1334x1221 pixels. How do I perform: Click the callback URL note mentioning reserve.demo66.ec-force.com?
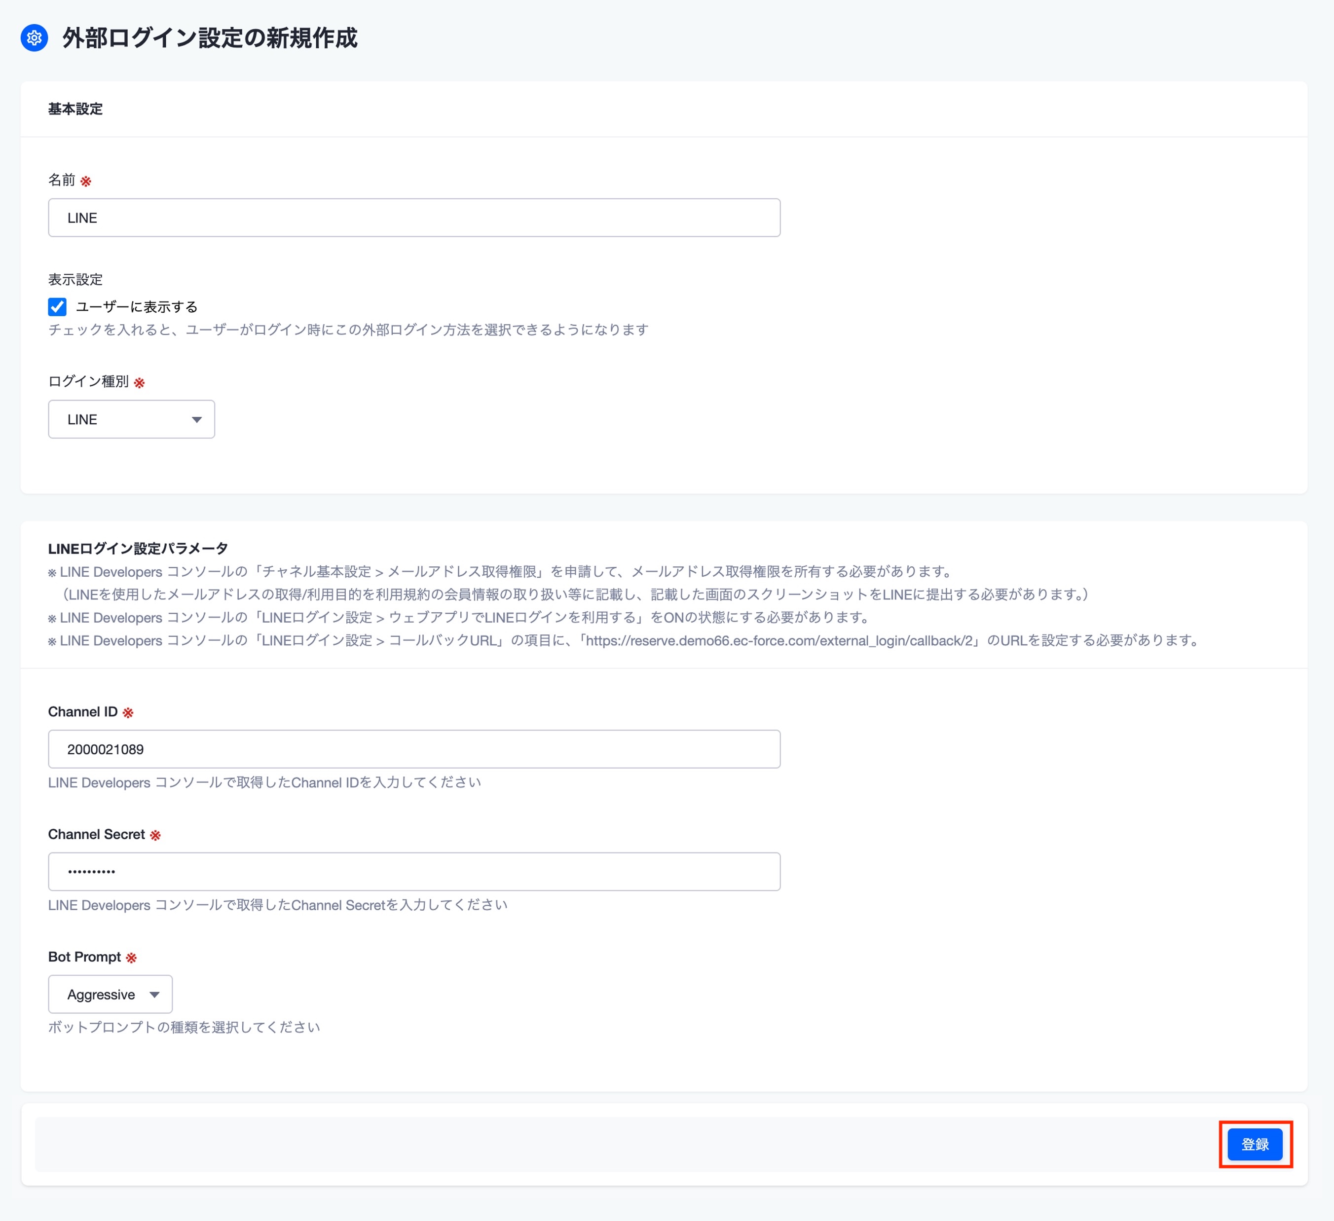click(x=623, y=641)
